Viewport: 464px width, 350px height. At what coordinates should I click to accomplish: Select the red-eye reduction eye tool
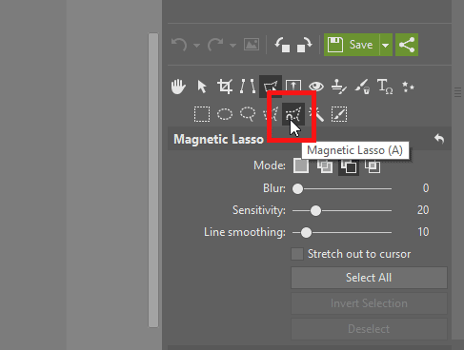316,87
